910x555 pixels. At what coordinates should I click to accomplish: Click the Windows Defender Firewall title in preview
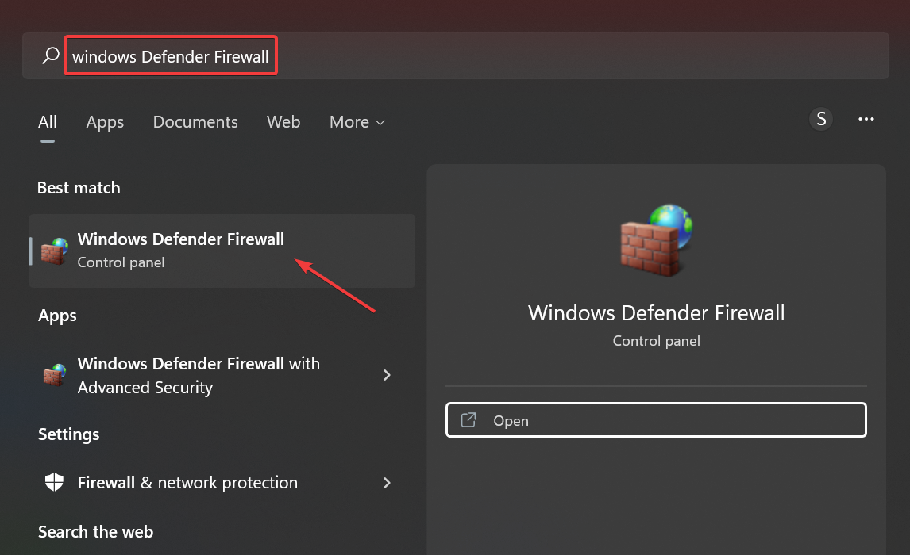(657, 313)
